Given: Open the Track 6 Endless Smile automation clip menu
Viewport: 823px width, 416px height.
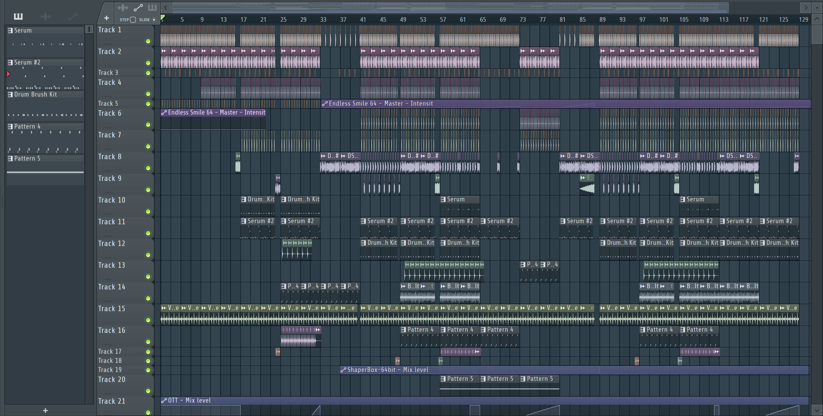Looking at the screenshot, I should 164,113.
